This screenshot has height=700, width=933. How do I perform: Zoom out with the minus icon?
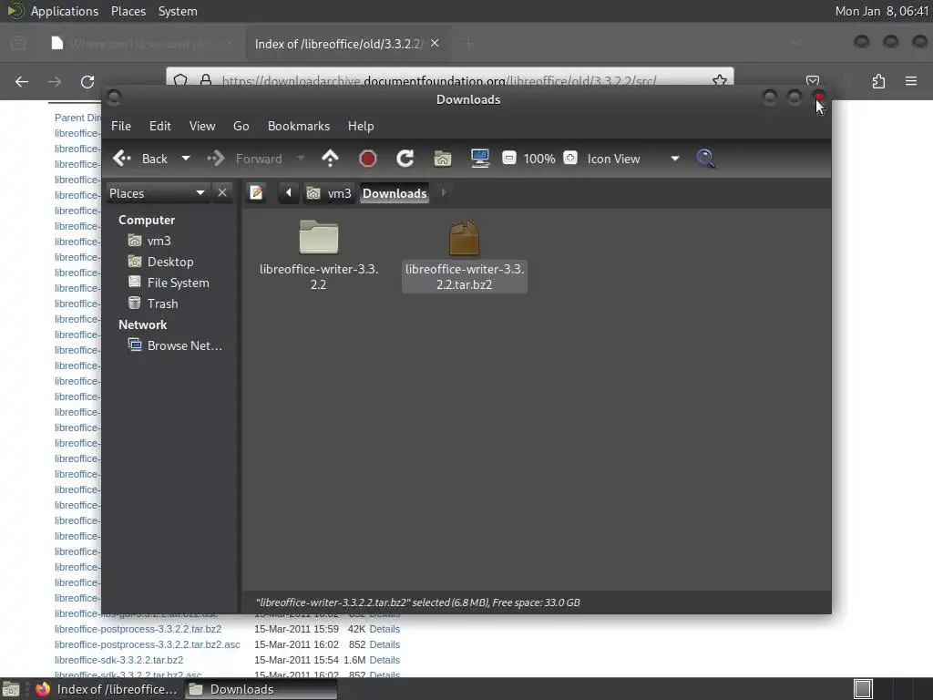click(509, 158)
